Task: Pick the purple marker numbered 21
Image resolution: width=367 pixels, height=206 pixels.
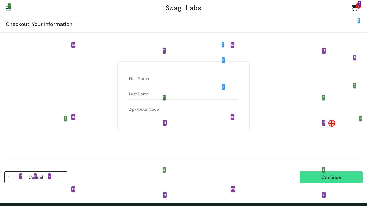Action: point(324,195)
